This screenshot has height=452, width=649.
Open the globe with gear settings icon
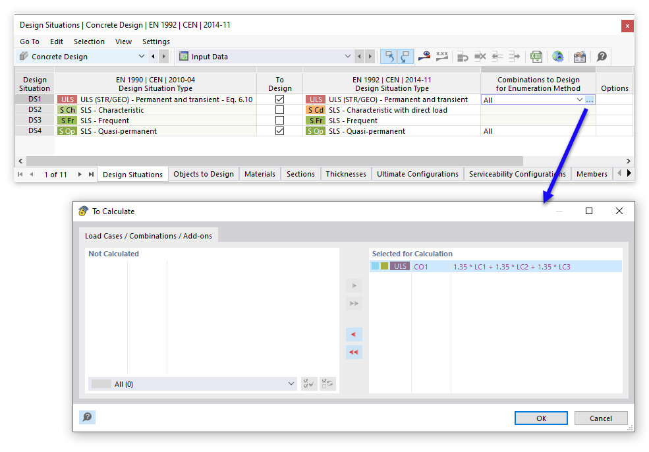[557, 56]
